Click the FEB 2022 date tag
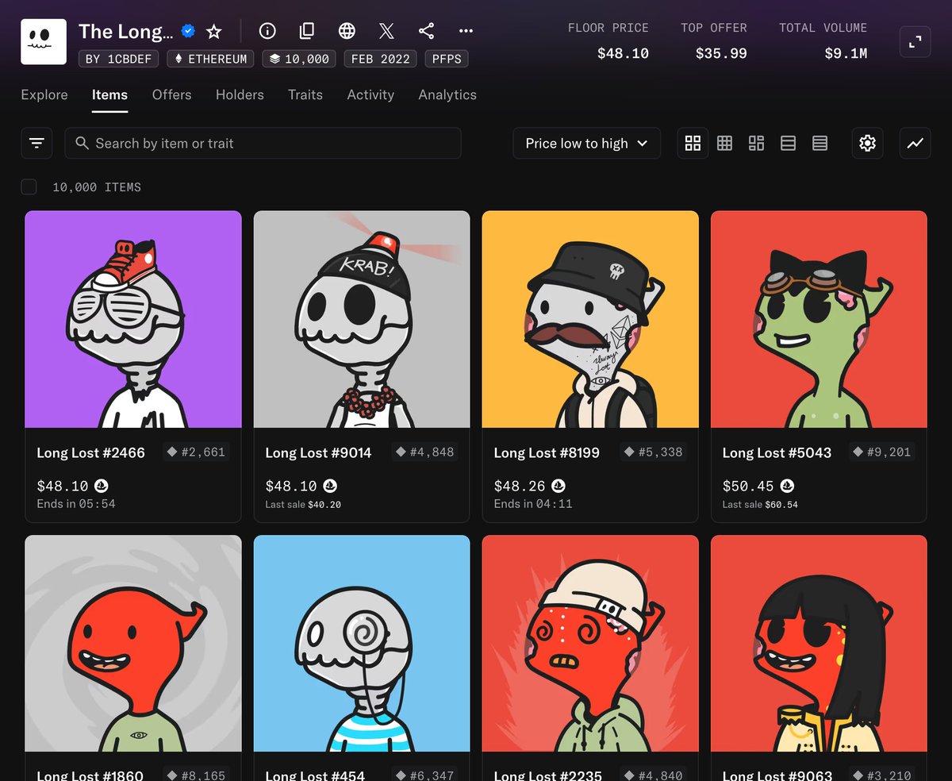Image resolution: width=952 pixels, height=781 pixels. (x=380, y=59)
